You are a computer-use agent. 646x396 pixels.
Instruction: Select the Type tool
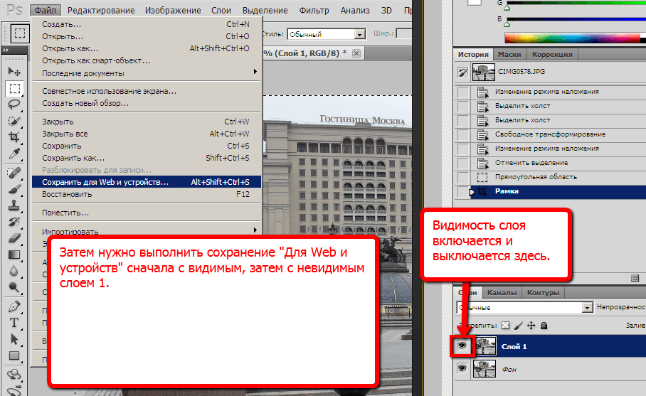(14, 323)
